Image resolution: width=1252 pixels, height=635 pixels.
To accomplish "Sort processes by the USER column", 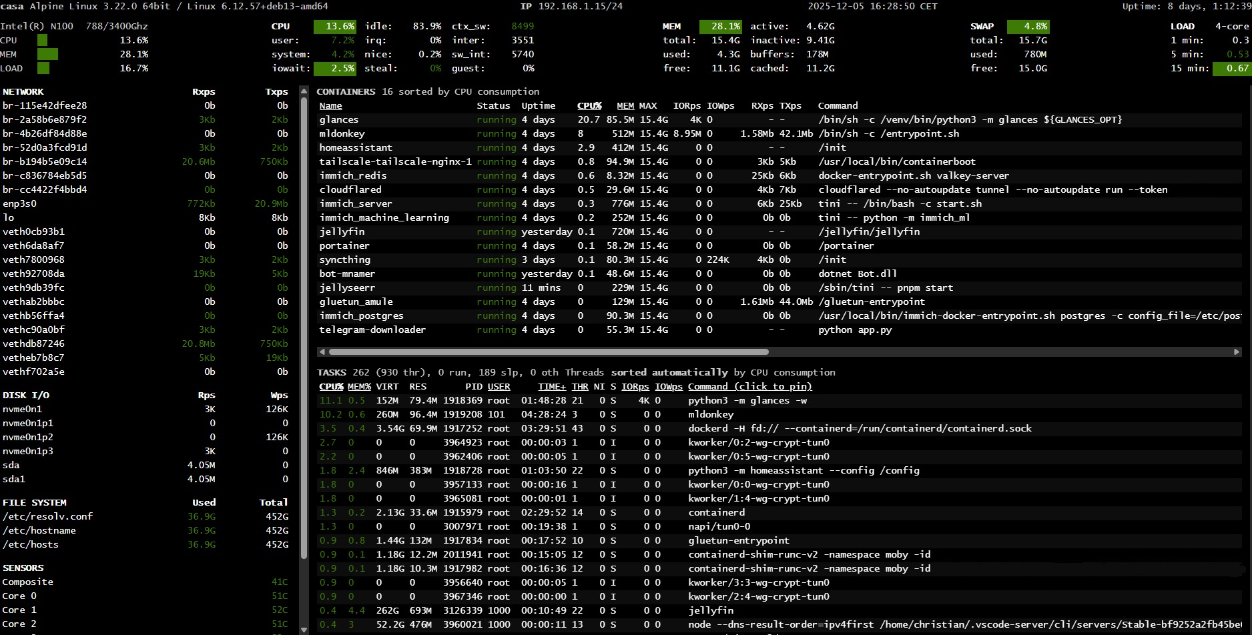I will pos(499,387).
